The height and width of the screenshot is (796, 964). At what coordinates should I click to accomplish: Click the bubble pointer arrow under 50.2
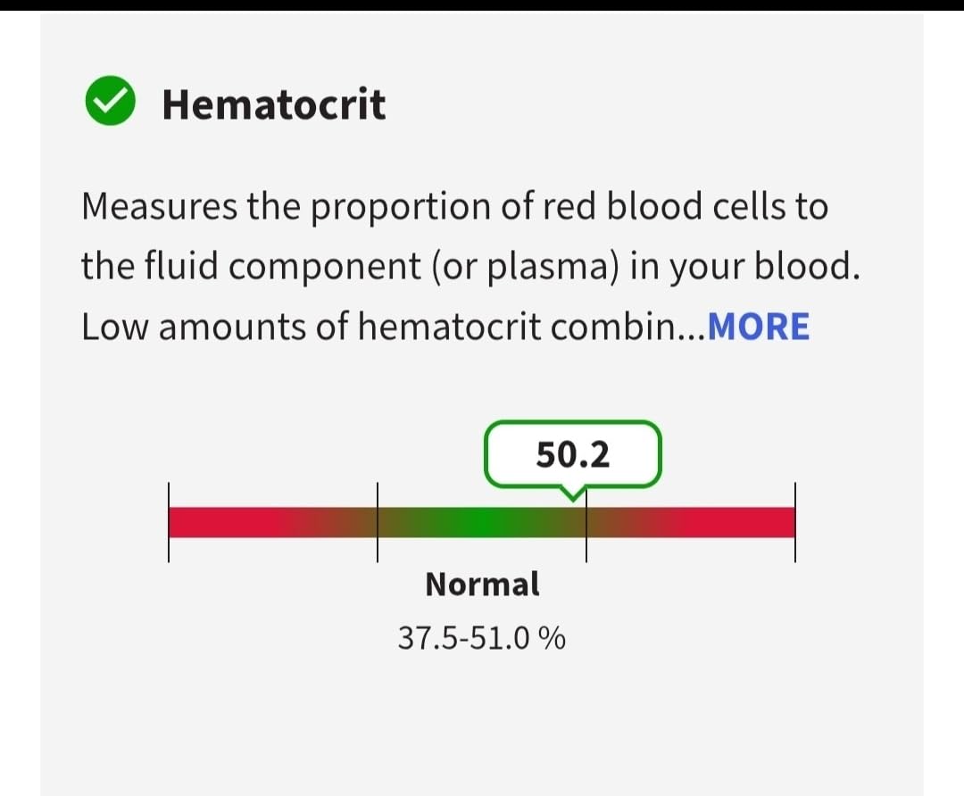tap(572, 492)
